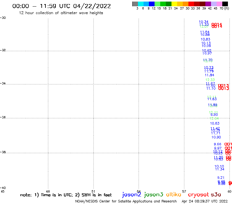The width and height of the screenshot is (232, 204).
Task: Click the wave height value 10.06
Action: 206,46
